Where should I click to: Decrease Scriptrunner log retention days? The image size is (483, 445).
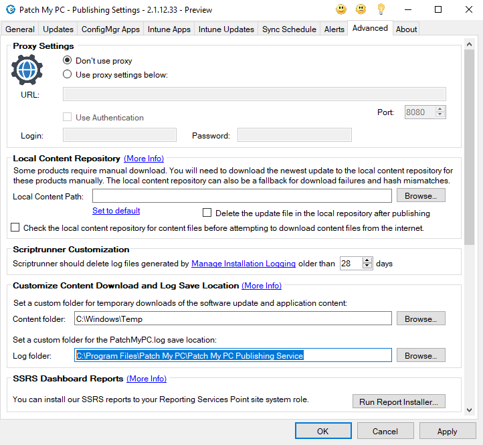click(367, 266)
